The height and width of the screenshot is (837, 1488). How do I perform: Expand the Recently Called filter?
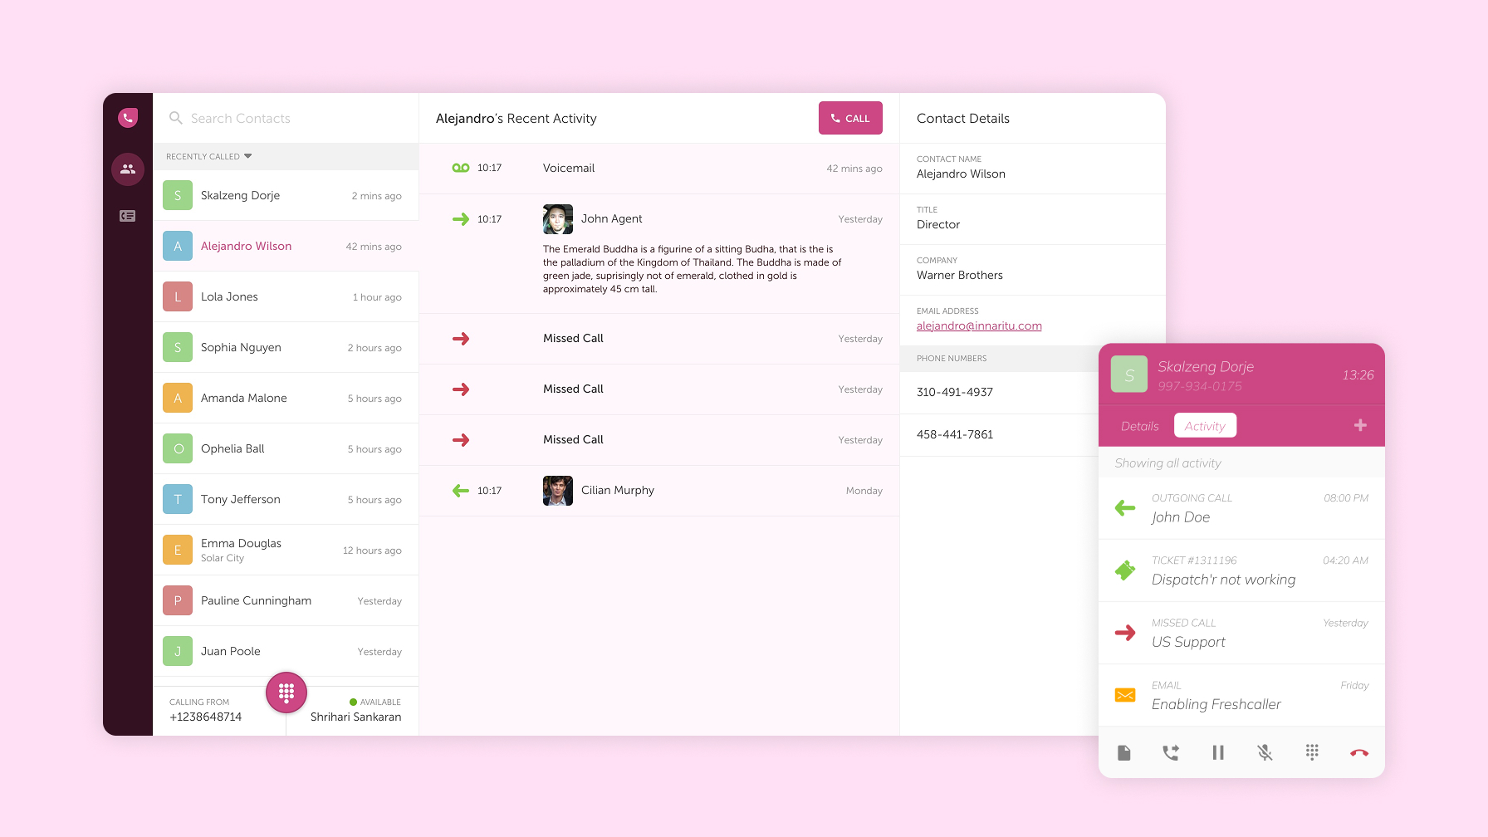point(247,156)
